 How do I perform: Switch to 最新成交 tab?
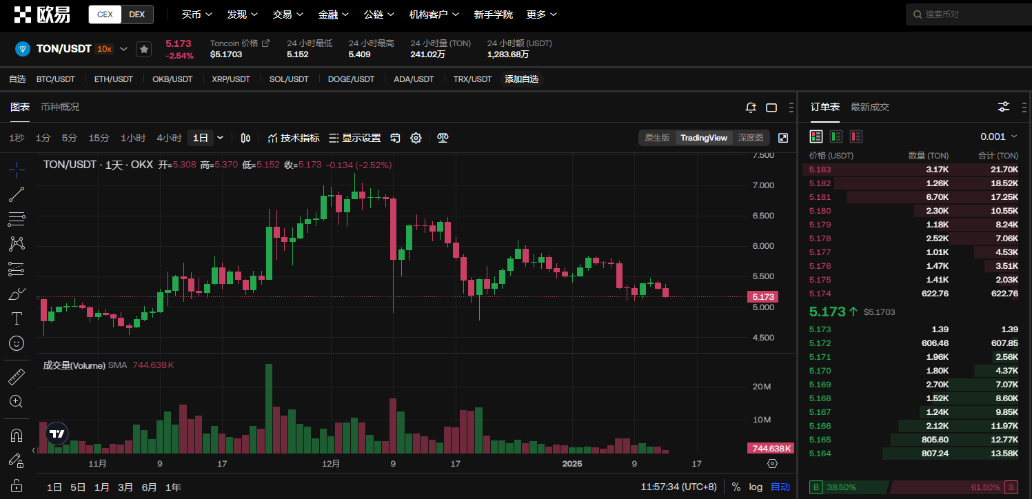tap(869, 107)
